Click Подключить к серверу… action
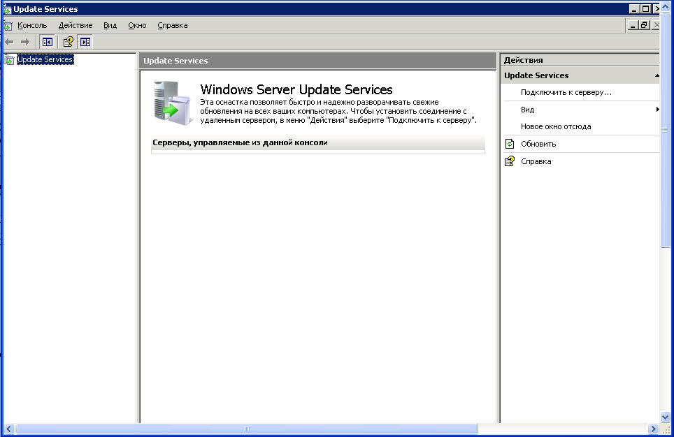The height and width of the screenshot is (437, 674). click(566, 92)
